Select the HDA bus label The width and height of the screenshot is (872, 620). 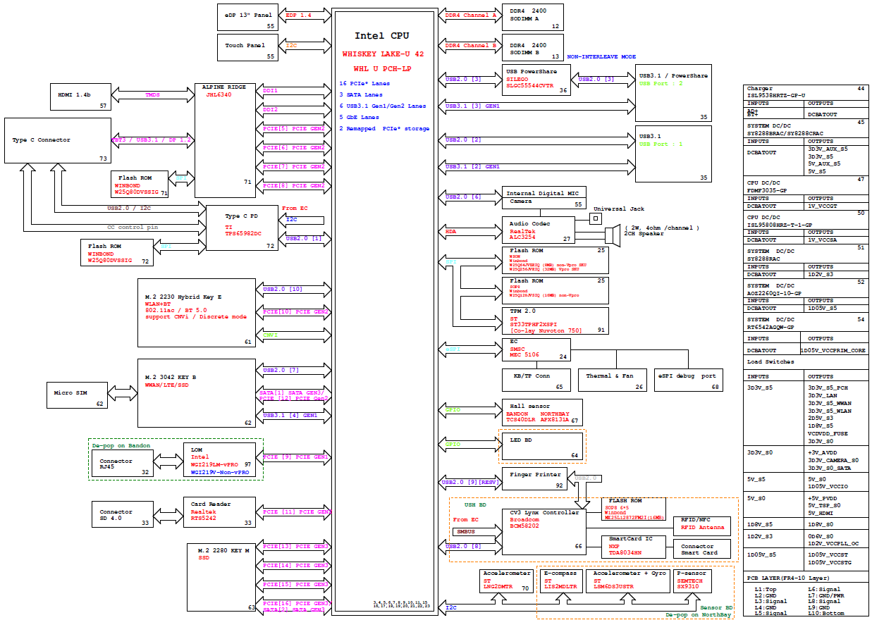tap(450, 230)
